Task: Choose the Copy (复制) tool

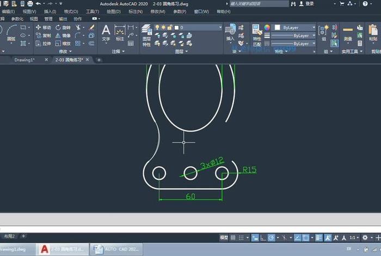Action: [x=43, y=35]
